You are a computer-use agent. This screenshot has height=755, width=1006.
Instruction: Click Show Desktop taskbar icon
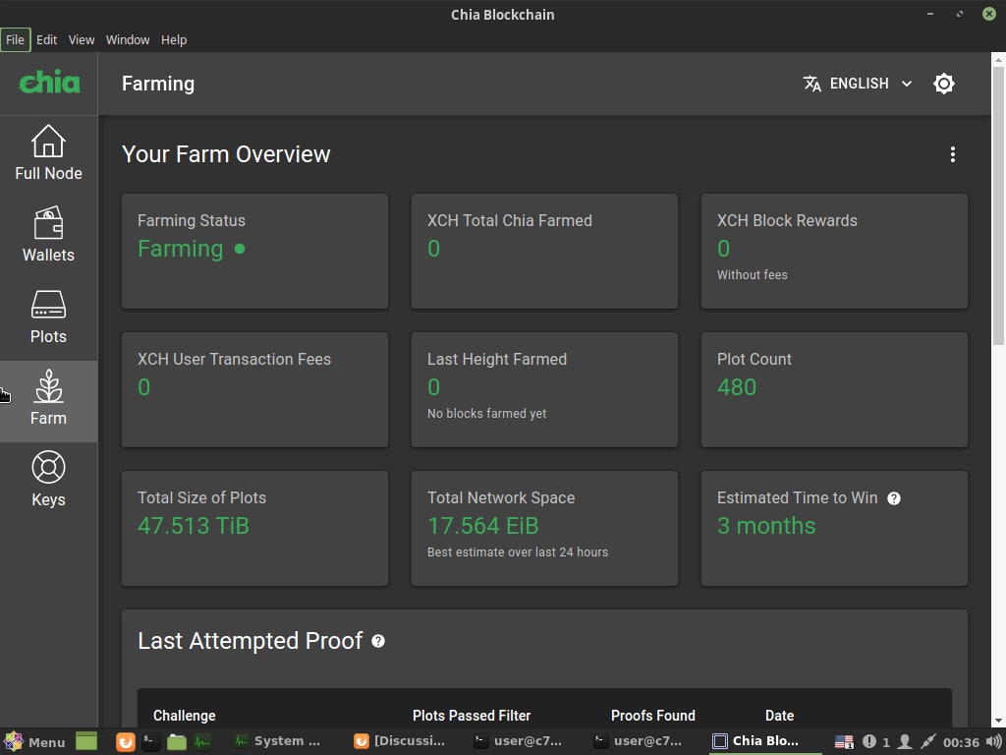tap(86, 741)
